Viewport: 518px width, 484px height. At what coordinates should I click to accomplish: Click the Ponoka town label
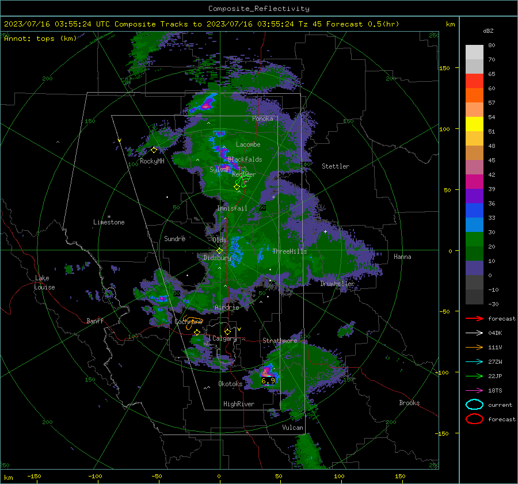click(262, 119)
